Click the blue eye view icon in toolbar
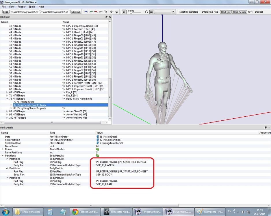The width and height of the screenshot is (271, 216). coord(86,12)
